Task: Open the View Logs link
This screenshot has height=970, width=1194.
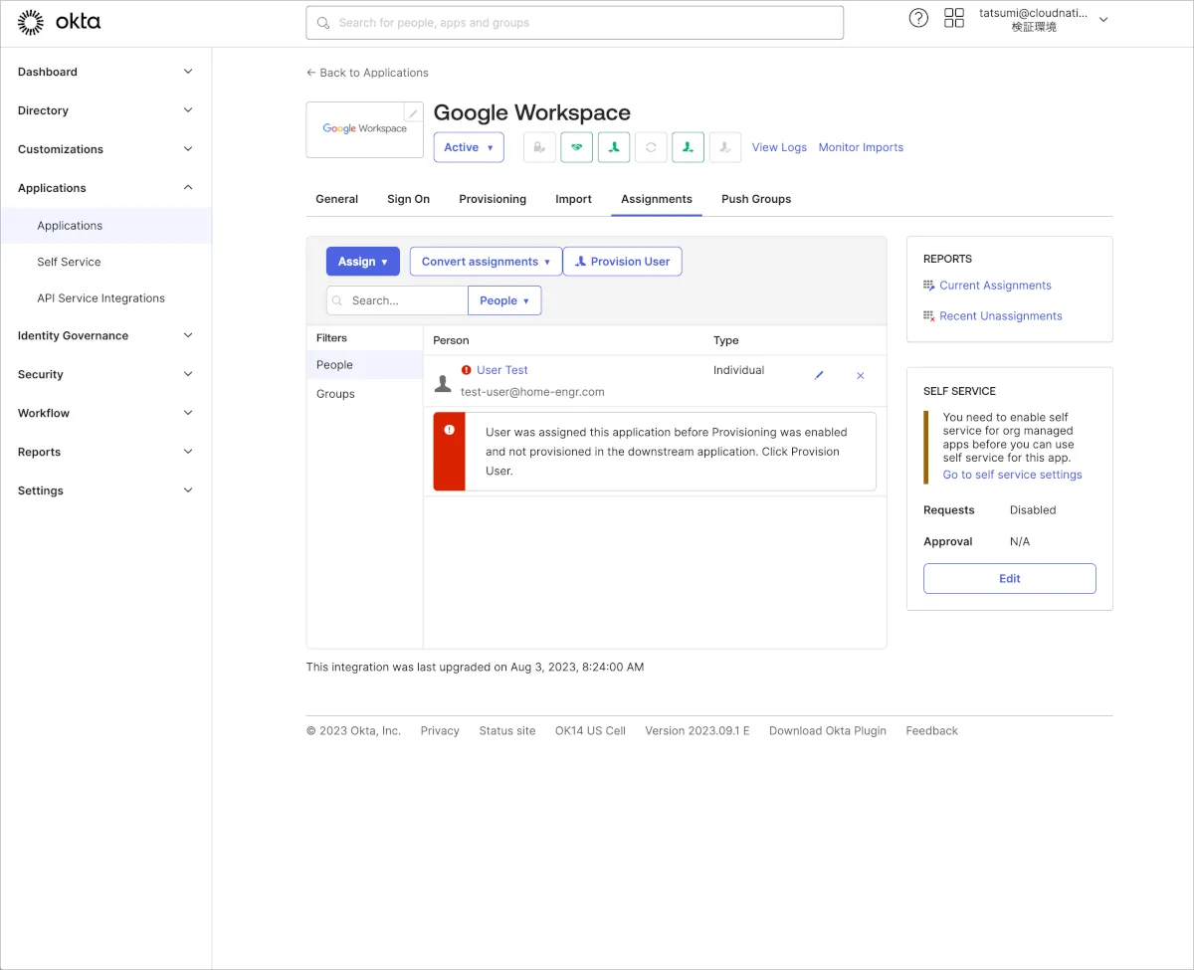Action: click(x=779, y=147)
